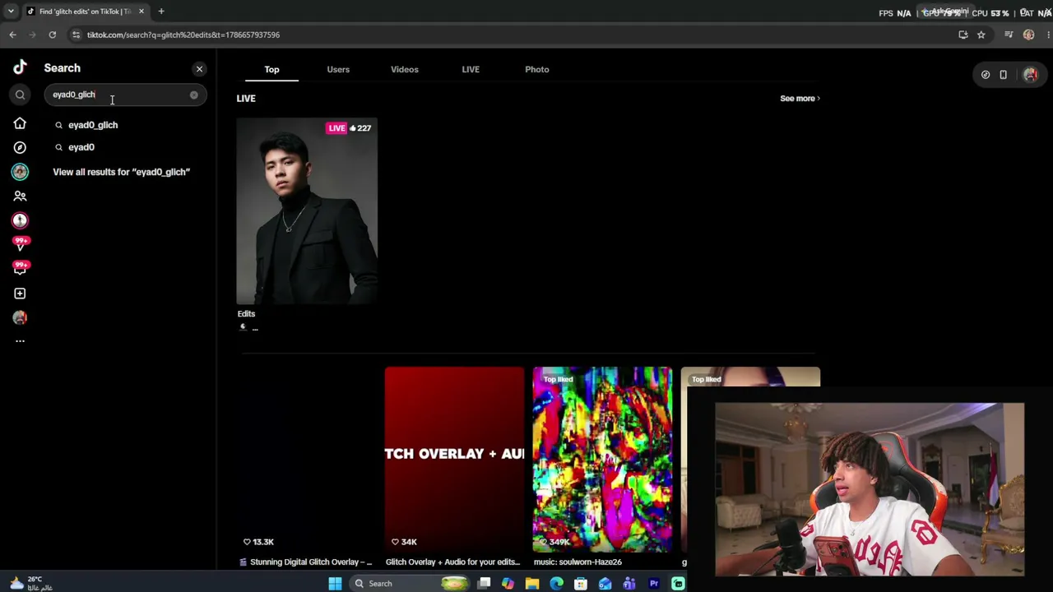Switch to the Top tab
The image size is (1053, 592).
tap(271, 69)
